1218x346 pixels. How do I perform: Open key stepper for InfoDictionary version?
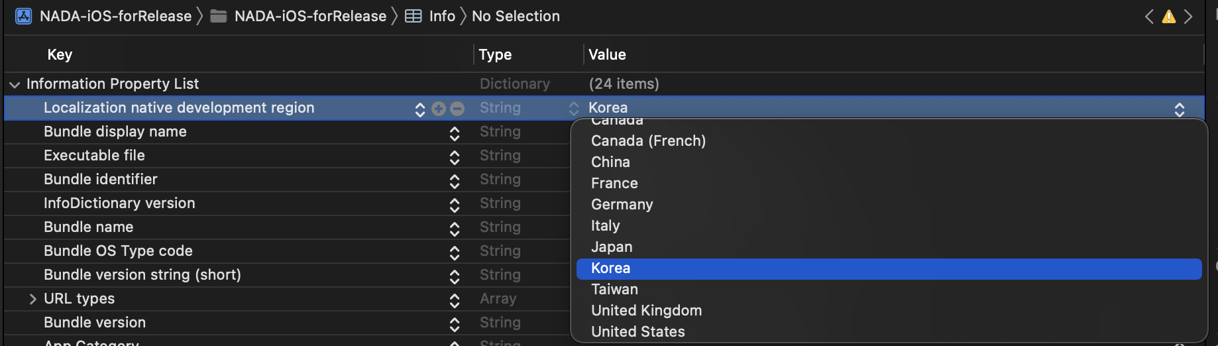455,205
